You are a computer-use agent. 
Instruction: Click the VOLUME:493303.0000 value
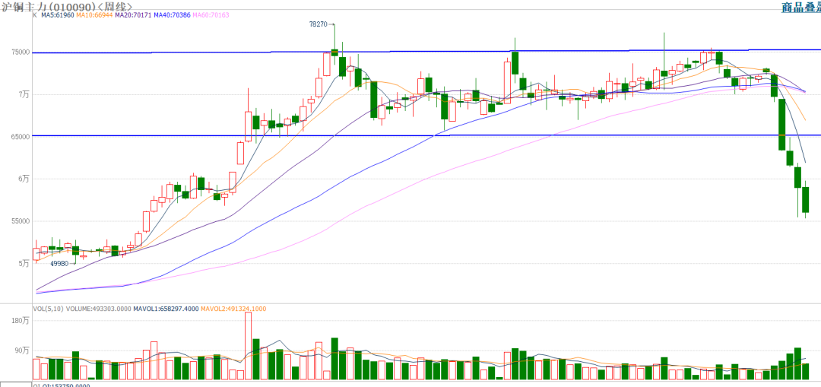pos(98,309)
